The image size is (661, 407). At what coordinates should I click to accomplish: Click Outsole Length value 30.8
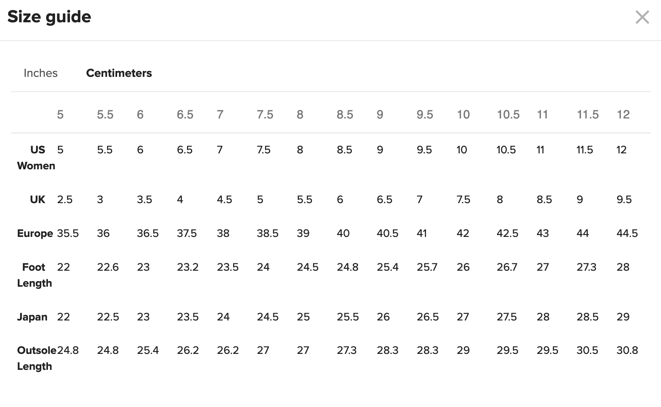click(x=627, y=351)
